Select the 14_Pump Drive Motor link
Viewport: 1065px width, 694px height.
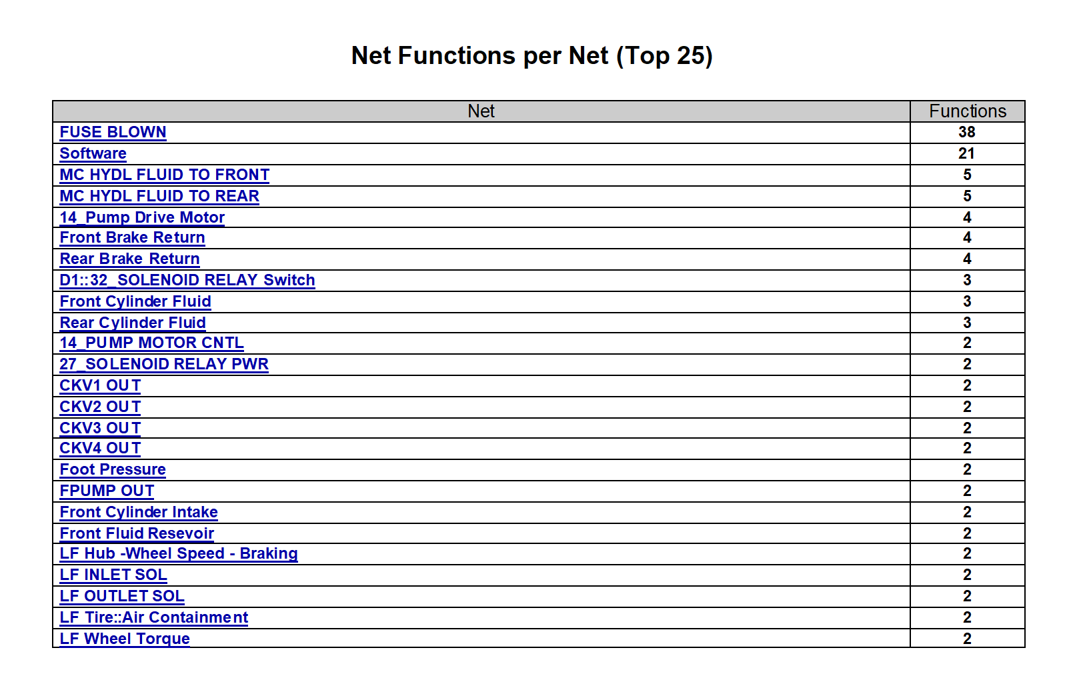142,217
